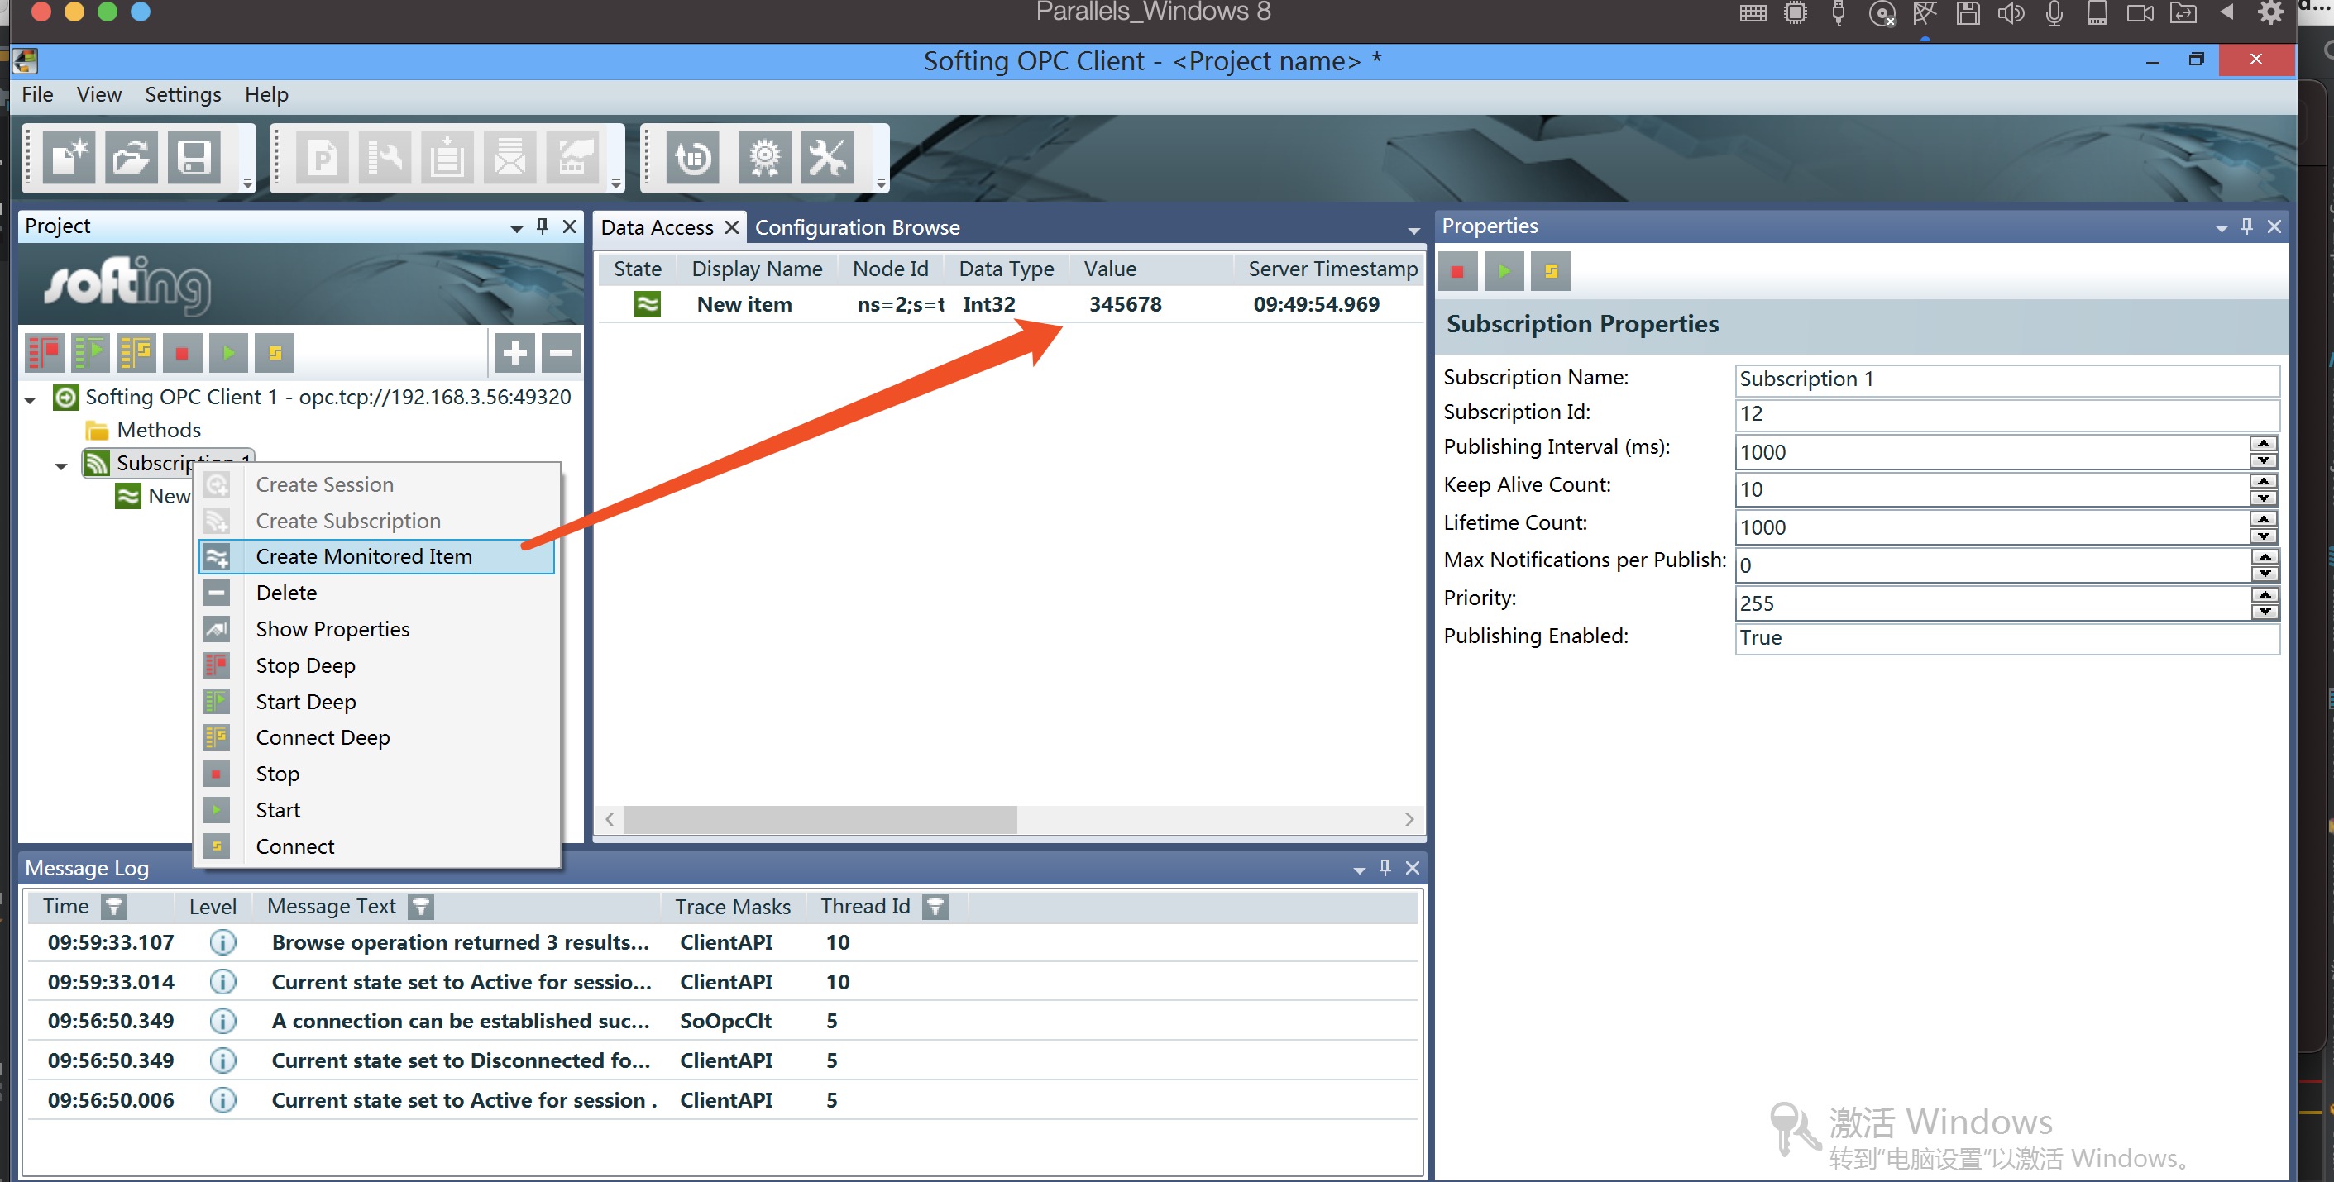
Task: Open the File menu
Action: point(37,94)
